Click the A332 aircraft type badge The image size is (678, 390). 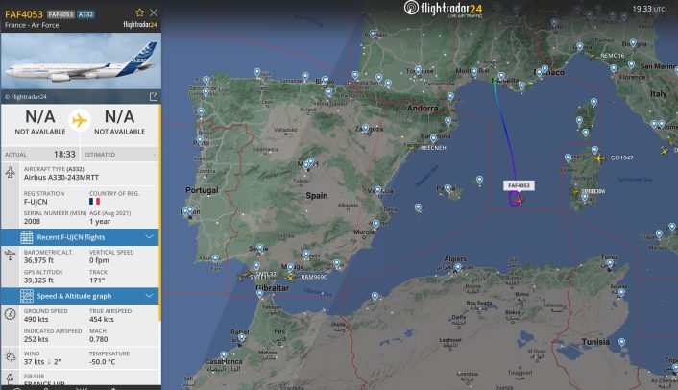(x=85, y=14)
